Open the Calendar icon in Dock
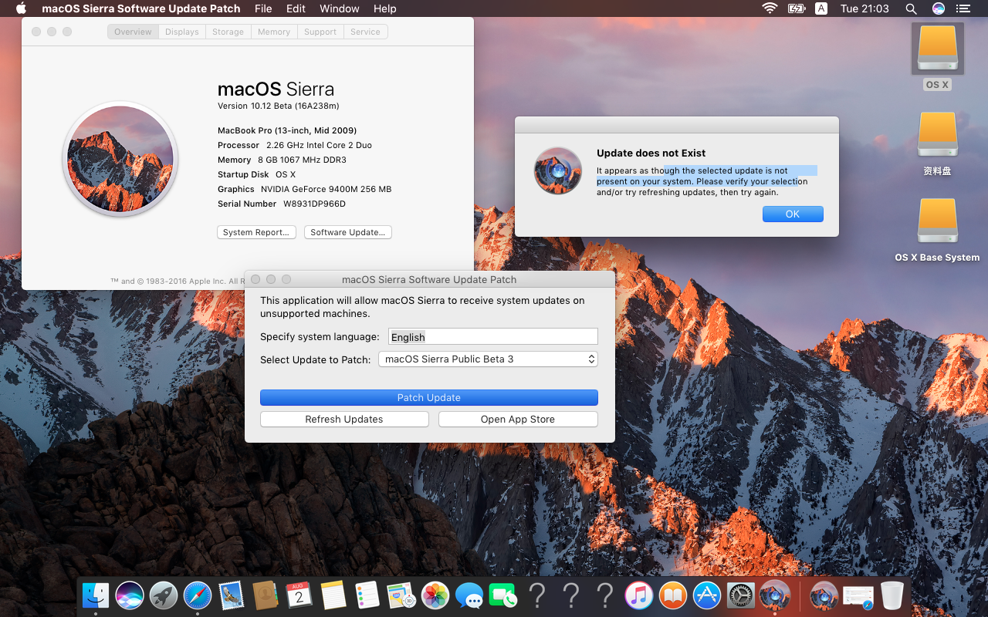Viewport: 988px width, 617px height. (x=299, y=595)
